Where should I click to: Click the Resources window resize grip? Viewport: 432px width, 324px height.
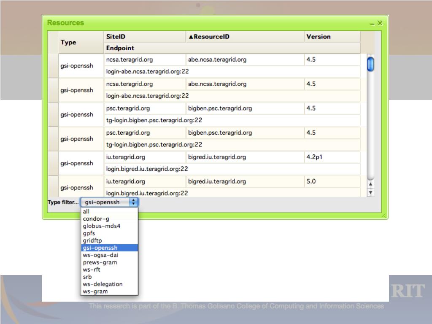tap(384, 216)
